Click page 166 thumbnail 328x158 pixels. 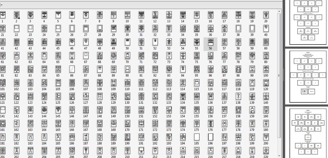(x=72, y=123)
